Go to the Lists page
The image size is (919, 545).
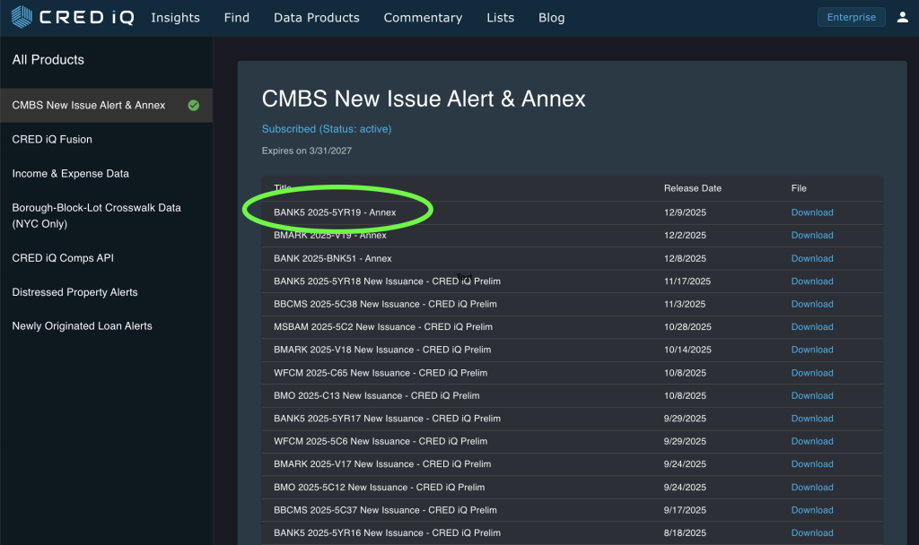coord(500,18)
